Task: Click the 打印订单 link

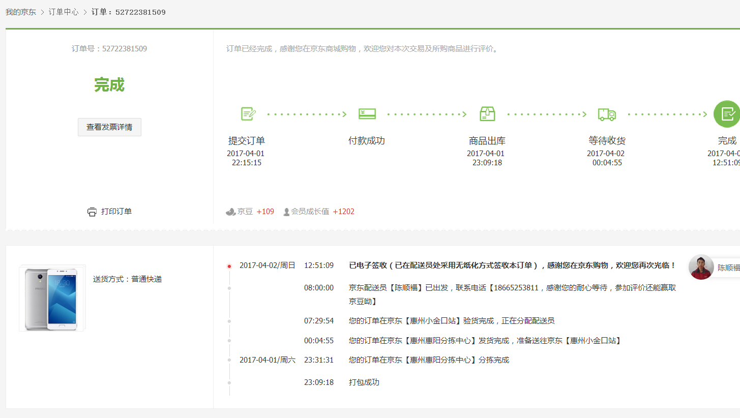Action: (x=116, y=212)
